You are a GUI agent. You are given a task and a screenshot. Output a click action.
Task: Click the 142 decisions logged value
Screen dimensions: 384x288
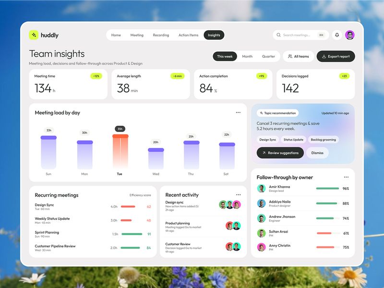click(x=290, y=88)
